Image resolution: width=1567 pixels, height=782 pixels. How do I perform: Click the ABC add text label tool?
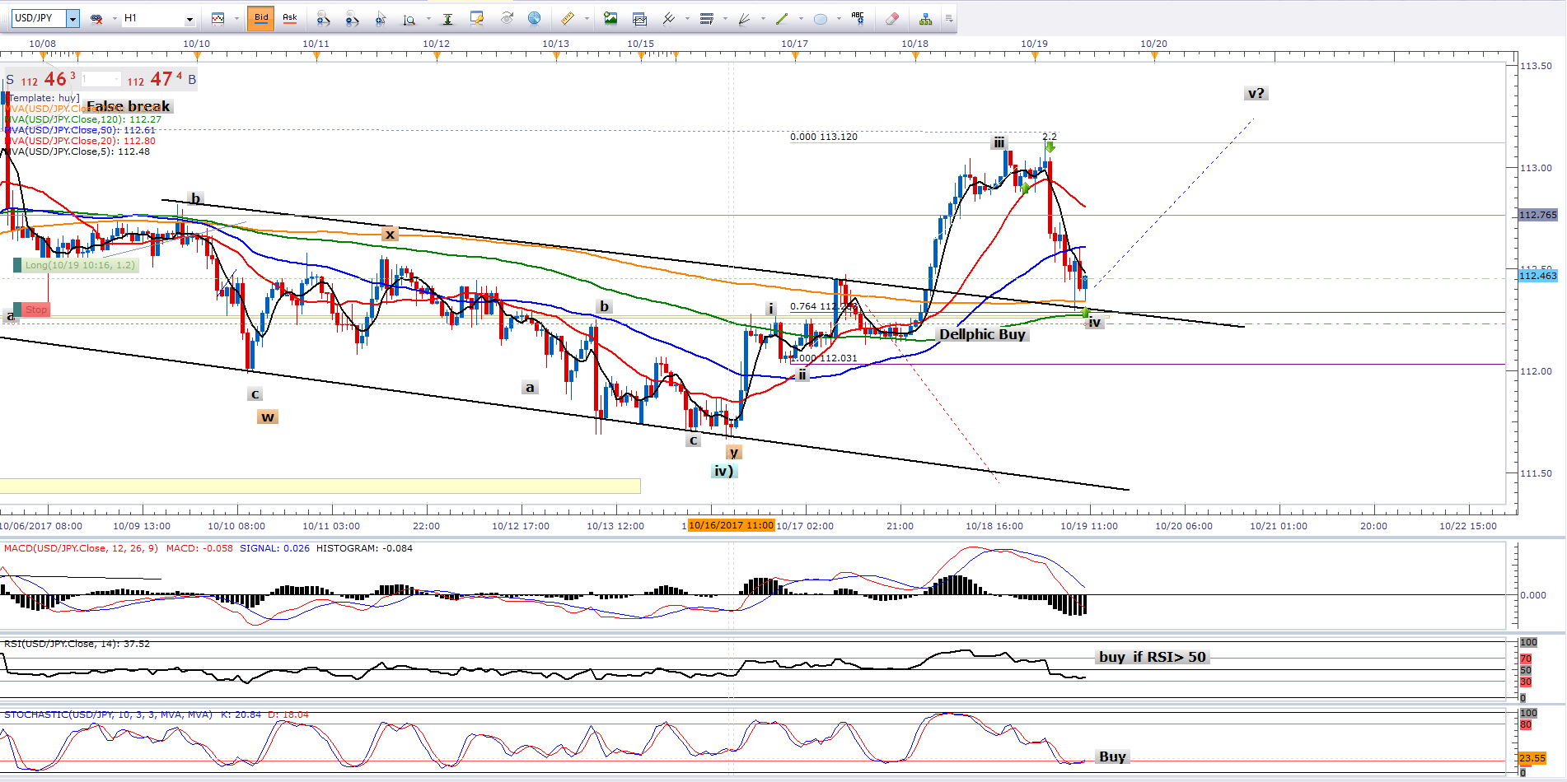[x=858, y=18]
